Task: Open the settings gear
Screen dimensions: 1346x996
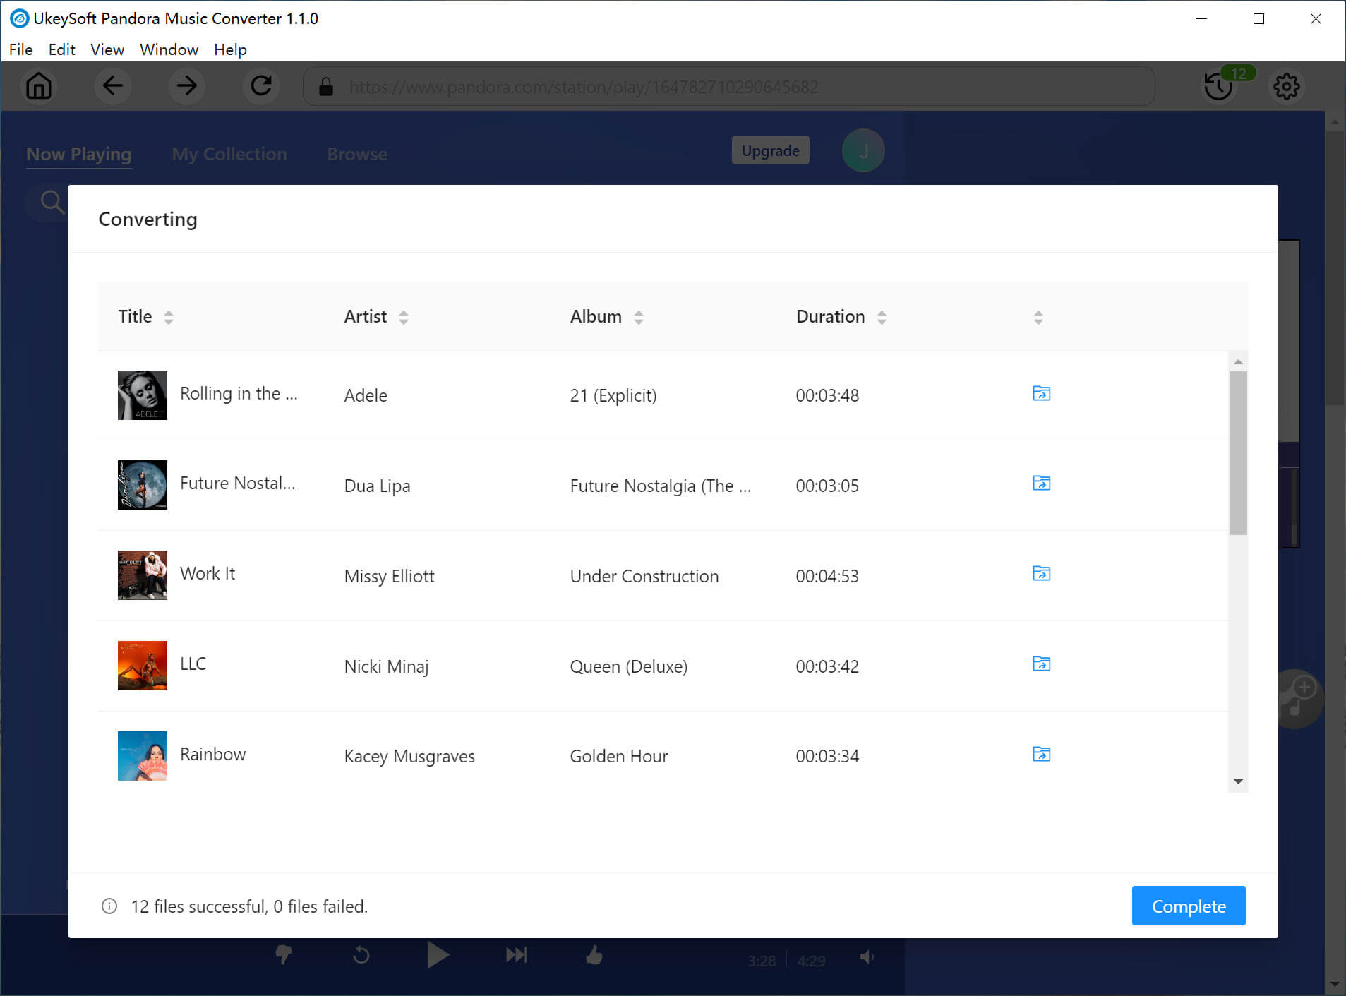Action: click(1286, 87)
